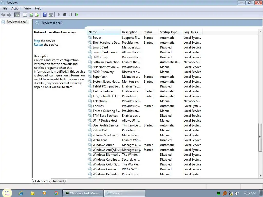Open the View menu
Screen dimensions: 263x197
(x=27, y=8)
